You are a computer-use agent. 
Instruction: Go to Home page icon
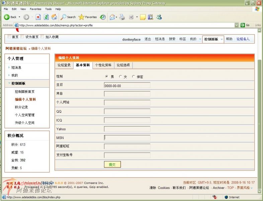click(54, 17)
